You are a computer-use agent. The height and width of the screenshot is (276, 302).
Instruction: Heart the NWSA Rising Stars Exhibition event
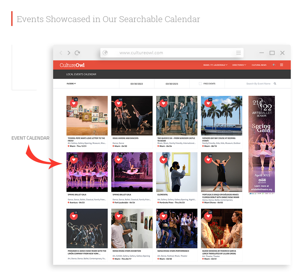pos(119,216)
